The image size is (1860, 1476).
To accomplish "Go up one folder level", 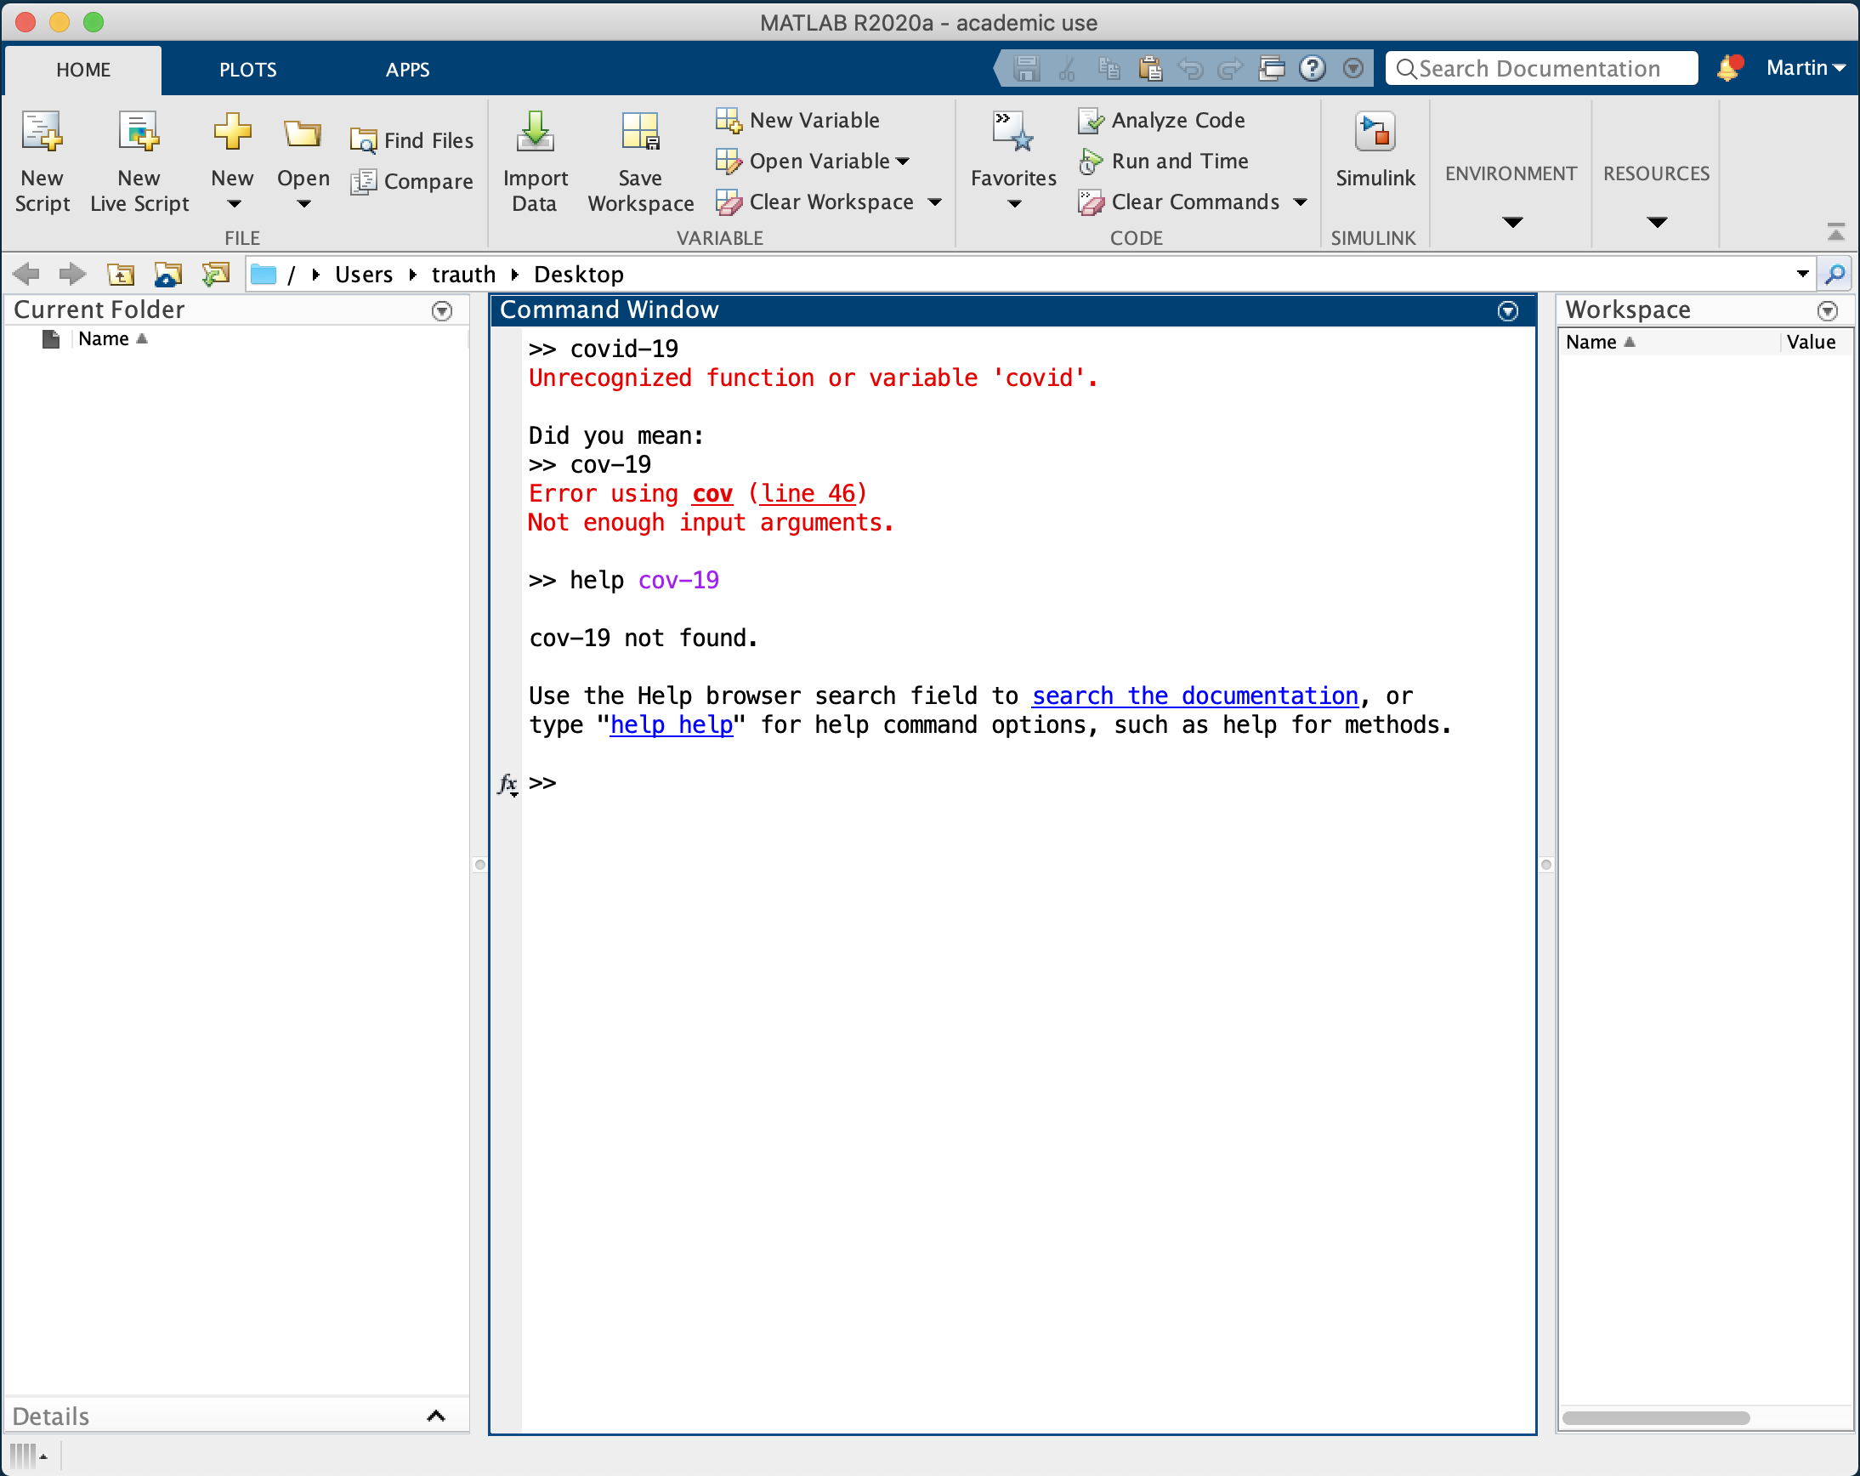I will [x=121, y=275].
